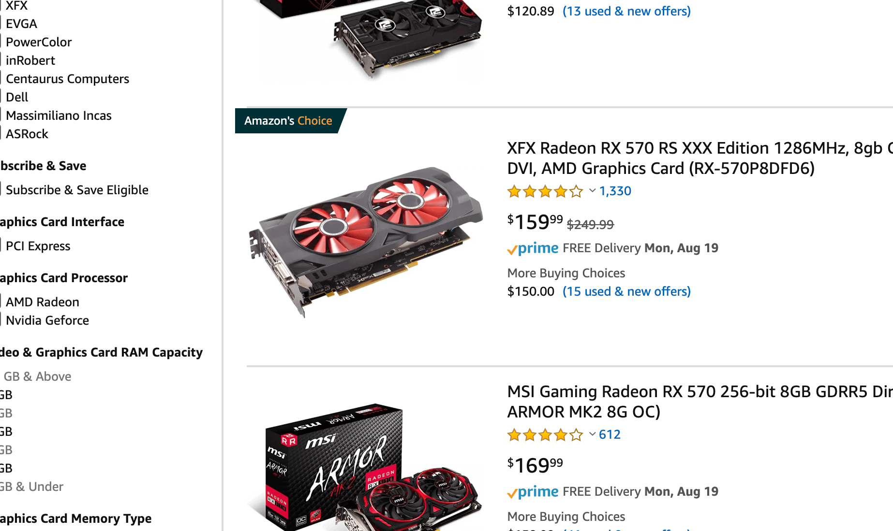Screen dimensions: 893x531
Task: View the 13 used & new offers
Action: 626,11
